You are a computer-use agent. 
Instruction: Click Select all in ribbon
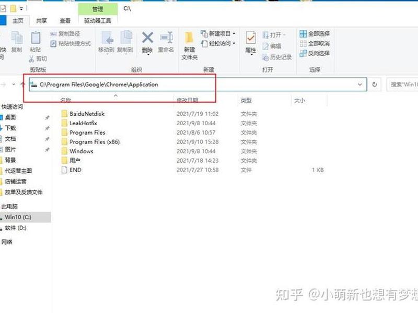point(315,33)
